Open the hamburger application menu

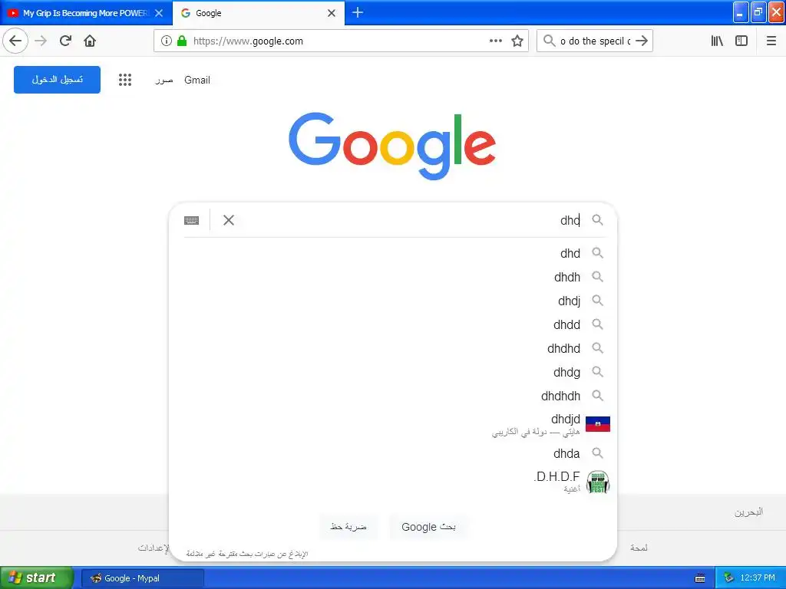pyautogui.click(x=771, y=41)
